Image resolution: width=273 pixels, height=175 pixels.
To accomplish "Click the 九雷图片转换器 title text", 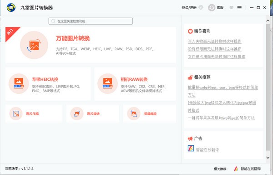I will tap(36, 8).
